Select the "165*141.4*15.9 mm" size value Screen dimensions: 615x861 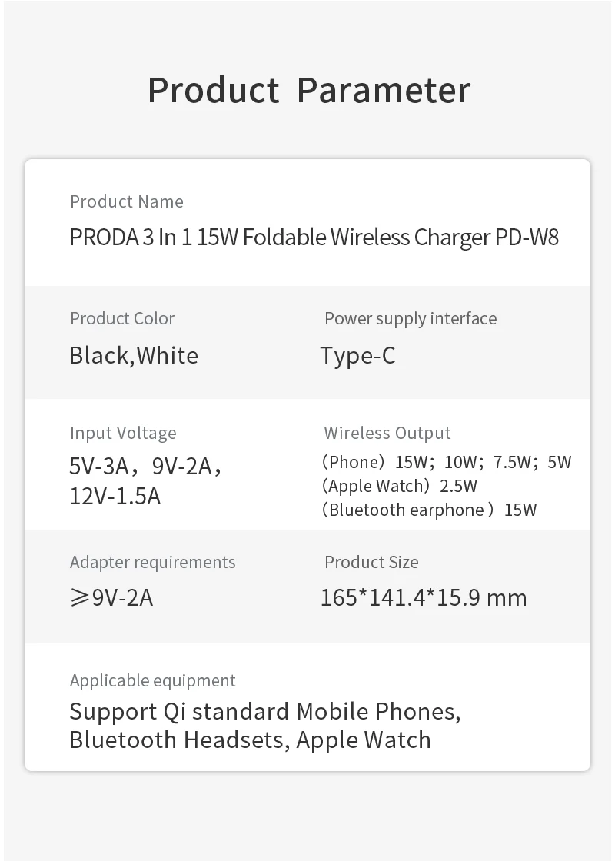click(424, 597)
